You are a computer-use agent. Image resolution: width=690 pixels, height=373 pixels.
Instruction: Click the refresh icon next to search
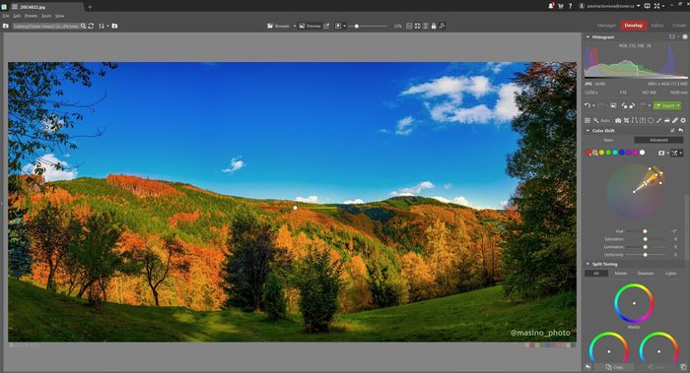(91, 26)
